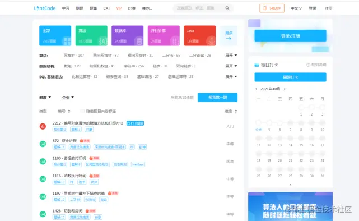Go to next month in calendar
Image resolution: width=359 pixels, height=221 pixels.
[285, 89]
